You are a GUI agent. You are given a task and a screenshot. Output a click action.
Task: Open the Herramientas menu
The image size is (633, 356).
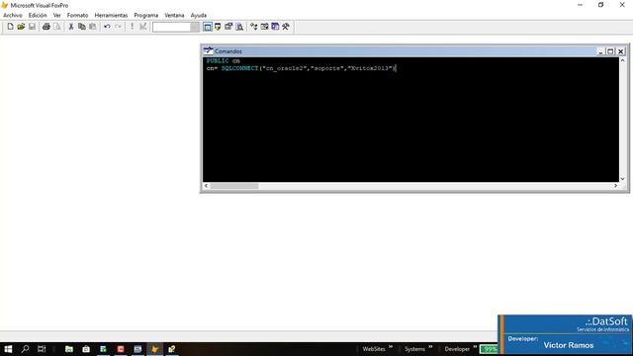(111, 15)
